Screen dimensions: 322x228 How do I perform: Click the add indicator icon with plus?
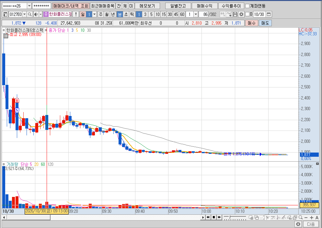tap(229, 14)
